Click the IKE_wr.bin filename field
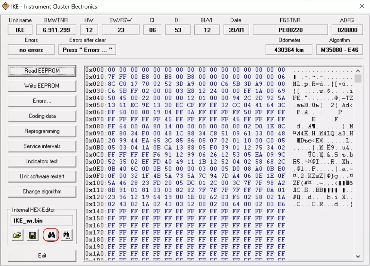This screenshot has height=266, width=370. click(x=42, y=221)
